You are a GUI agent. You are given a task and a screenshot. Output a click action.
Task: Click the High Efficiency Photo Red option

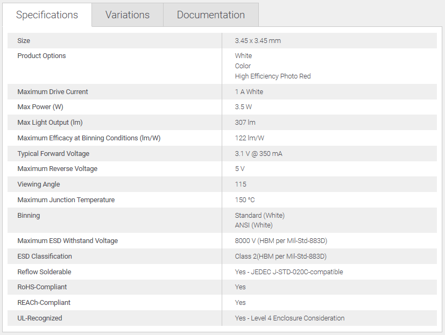pyautogui.click(x=273, y=76)
